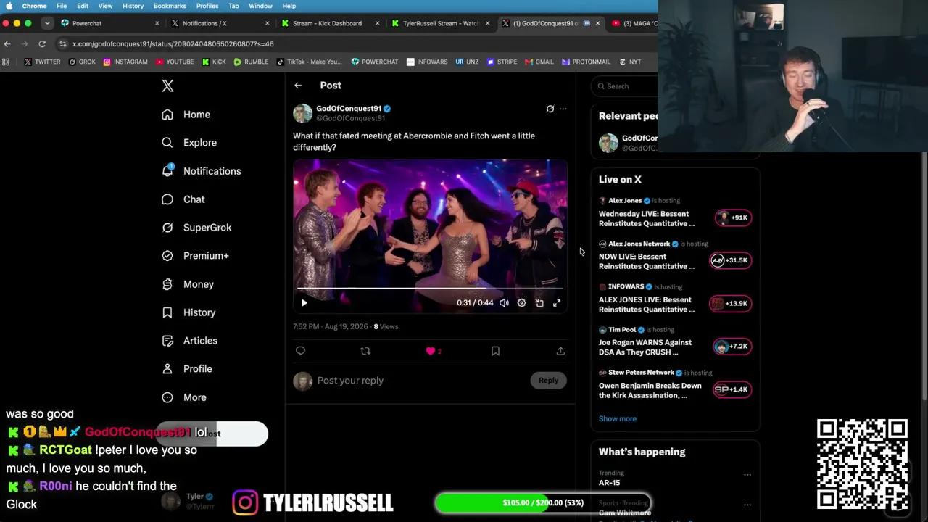Share the post with the share icon
The height and width of the screenshot is (522, 928).
click(560, 351)
